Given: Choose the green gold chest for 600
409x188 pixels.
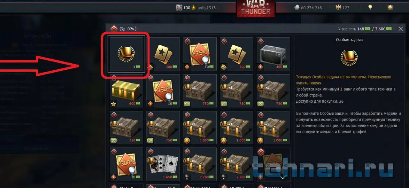Looking at the screenshot, I should [x=127, y=91].
